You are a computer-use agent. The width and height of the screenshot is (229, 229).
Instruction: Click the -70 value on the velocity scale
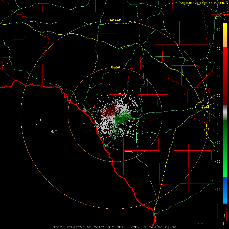tap(218, 180)
